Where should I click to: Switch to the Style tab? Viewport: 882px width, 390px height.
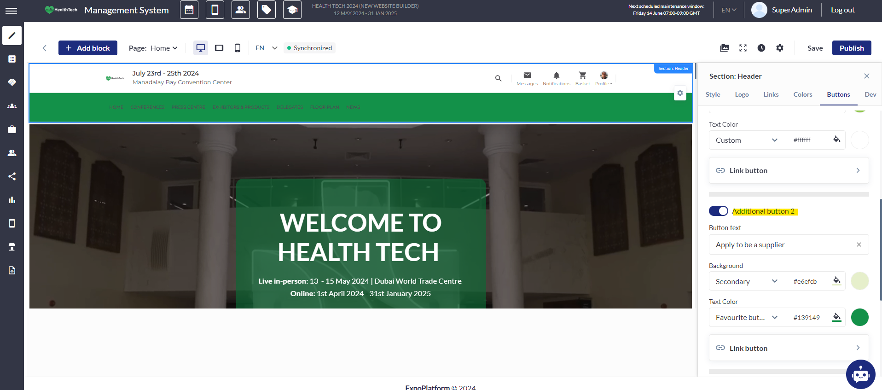[713, 94]
